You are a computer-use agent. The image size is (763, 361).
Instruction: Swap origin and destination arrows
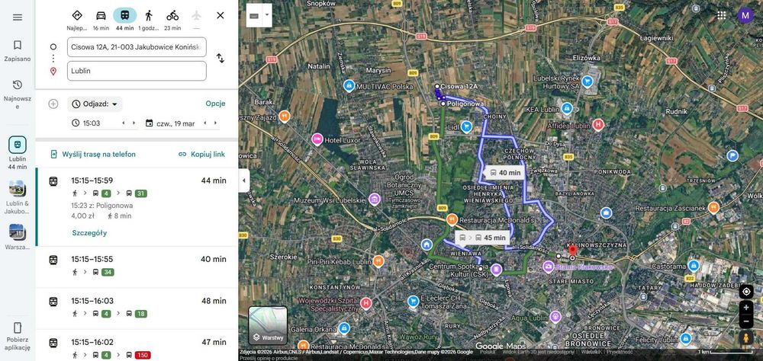pyautogui.click(x=221, y=59)
